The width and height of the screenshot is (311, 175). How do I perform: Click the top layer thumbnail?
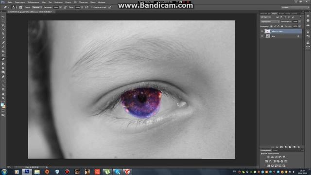(268, 31)
